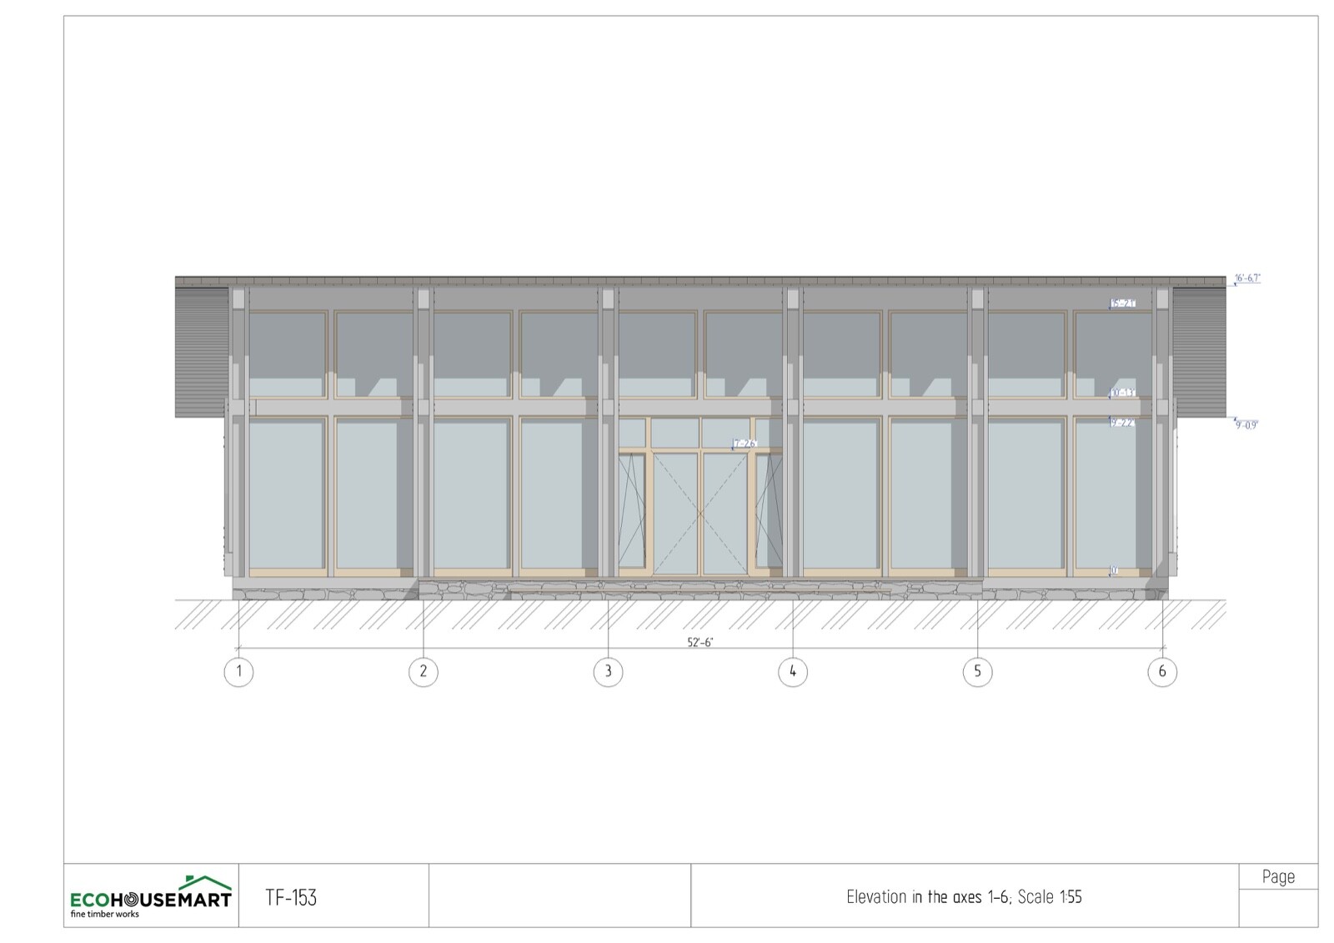
Task: Select the 9'-0.9" elevation marker
Action: (x=1246, y=425)
